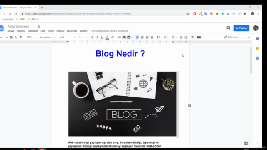Print the document with printer icon
267x150 pixels.
click(x=11, y=37)
